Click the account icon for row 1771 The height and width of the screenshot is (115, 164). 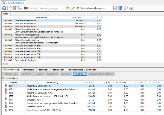click(x=6, y=100)
